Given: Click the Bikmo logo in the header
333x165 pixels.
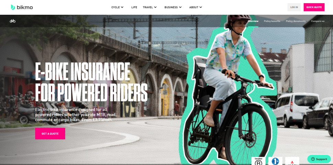Looking at the screenshot, I should 22,7.
